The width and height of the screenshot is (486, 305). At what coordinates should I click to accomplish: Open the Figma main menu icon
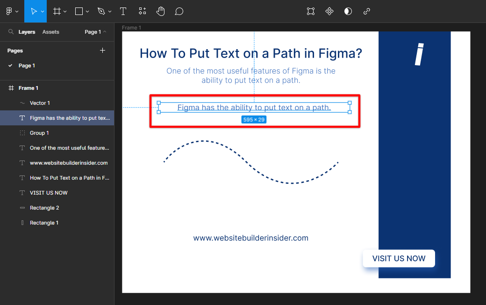[x=9, y=11]
